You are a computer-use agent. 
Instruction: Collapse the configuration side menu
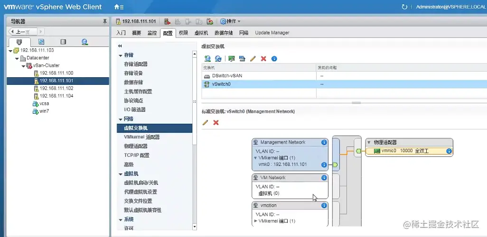(x=120, y=46)
